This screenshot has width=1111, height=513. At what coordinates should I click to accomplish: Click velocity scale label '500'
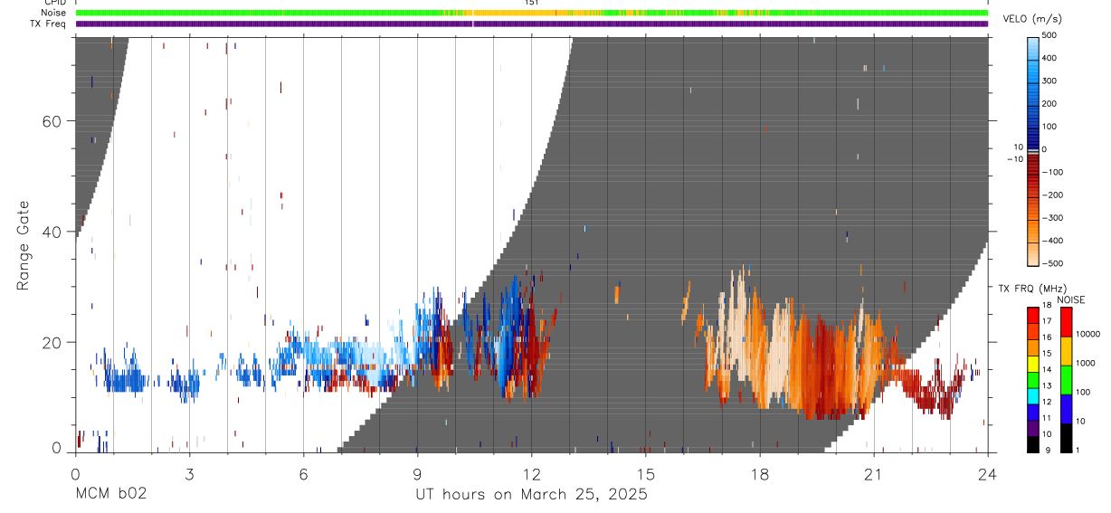coord(1051,35)
